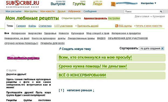
Task: Select the Группы section in the header
Action: (79, 4)
